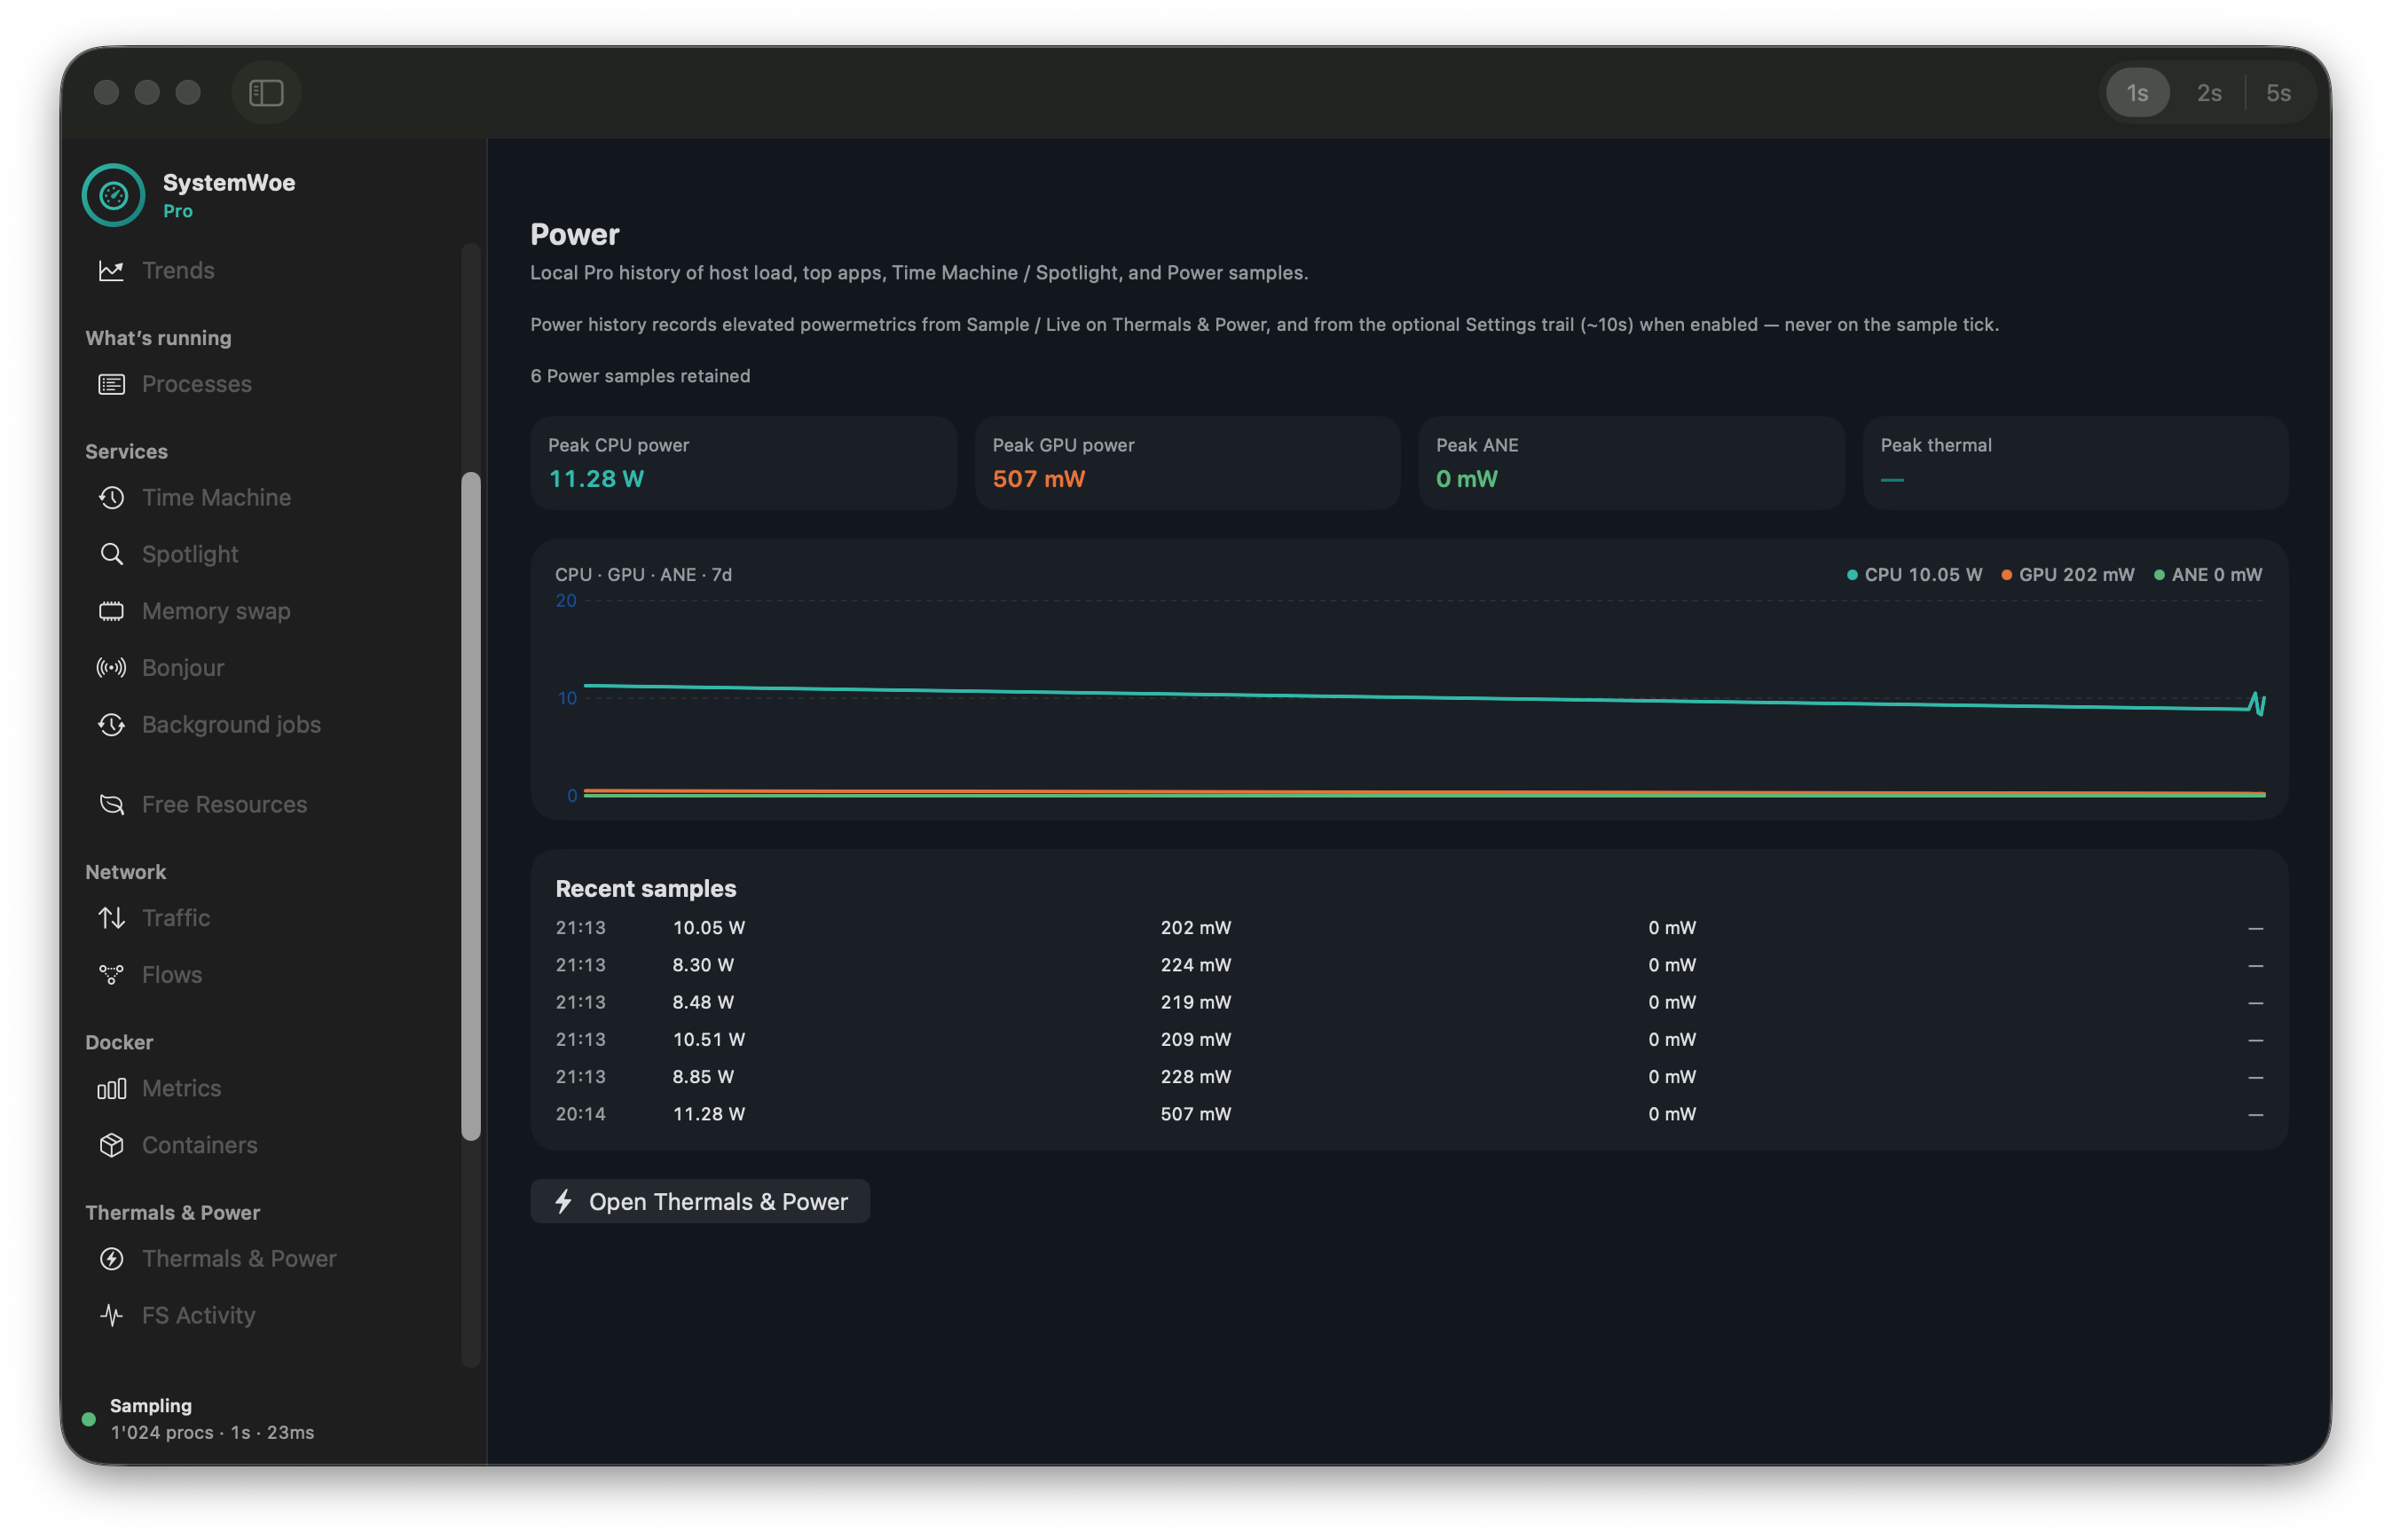Click the Peak thermal card
Image resolution: width=2392 pixels, height=1540 pixels.
[x=2075, y=464]
